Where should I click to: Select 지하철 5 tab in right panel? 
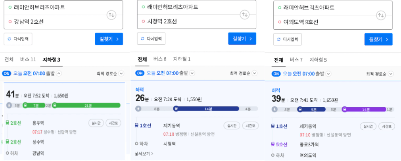pos(318,60)
